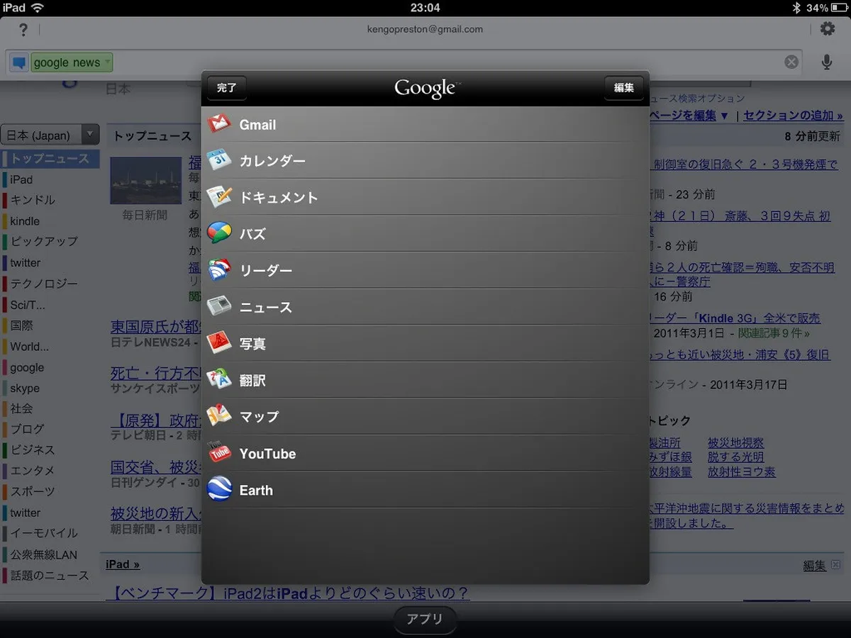Viewport: 851px width, 638px height.
Task: Tap the microphone voice search icon
Action: pos(826,62)
